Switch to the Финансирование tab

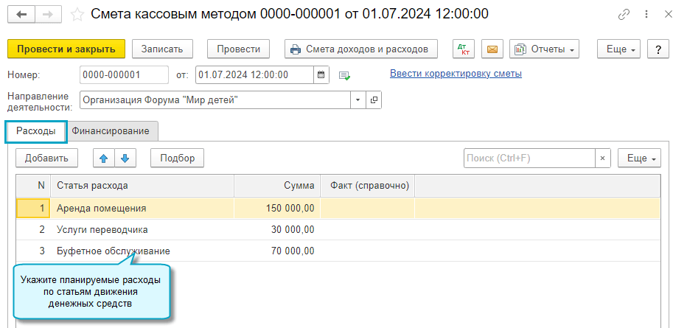111,131
